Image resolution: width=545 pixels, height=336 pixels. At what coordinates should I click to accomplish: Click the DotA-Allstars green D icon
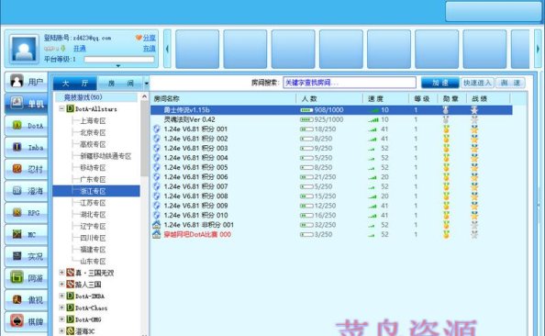click(x=70, y=109)
